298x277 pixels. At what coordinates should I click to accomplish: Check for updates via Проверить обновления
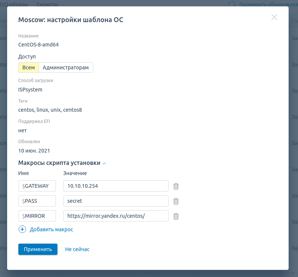click(x=268, y=4)
